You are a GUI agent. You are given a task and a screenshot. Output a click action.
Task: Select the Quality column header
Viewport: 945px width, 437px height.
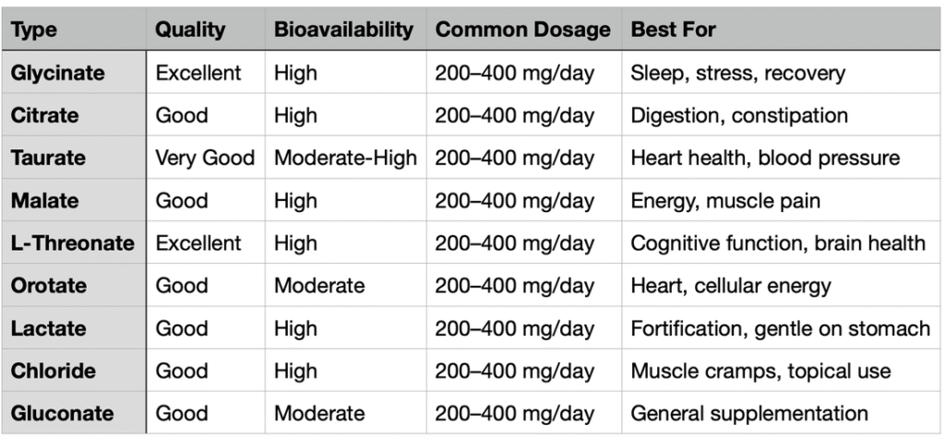point(190,30)
